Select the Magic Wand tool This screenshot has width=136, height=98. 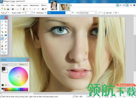pyautogui.click(x=2, y=32)
